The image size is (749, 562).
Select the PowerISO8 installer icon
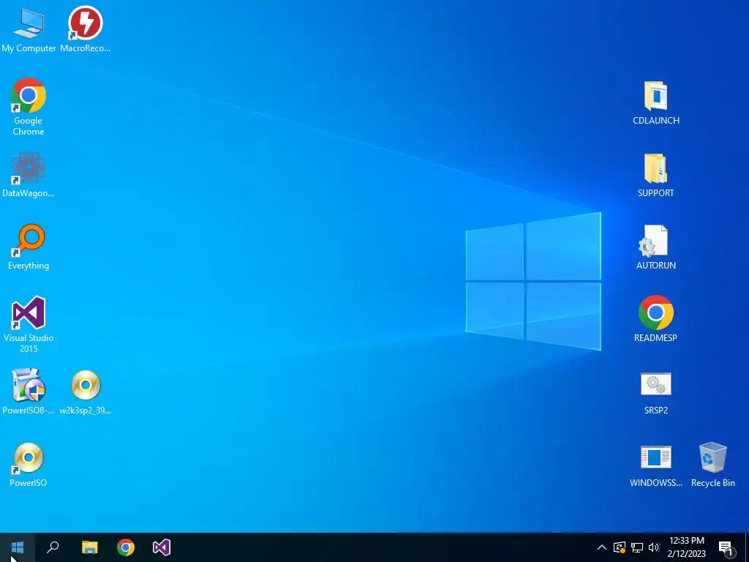(29, 392)
